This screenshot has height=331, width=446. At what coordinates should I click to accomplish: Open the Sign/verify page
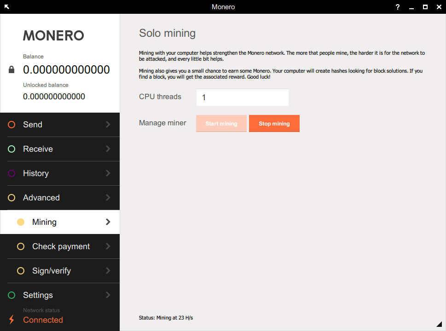(60, 271)
